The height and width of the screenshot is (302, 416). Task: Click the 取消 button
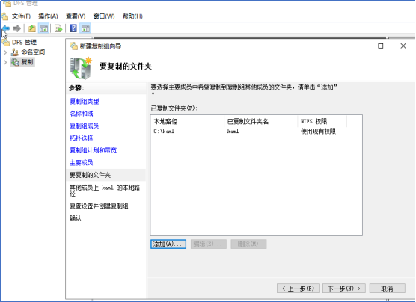point(387,289)
